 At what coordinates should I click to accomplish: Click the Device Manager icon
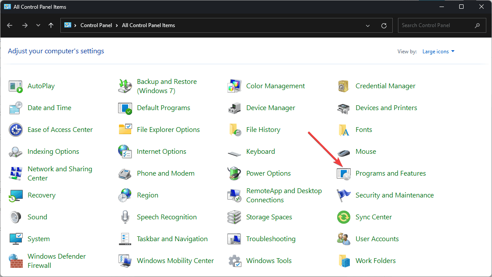tap(234, 108)
